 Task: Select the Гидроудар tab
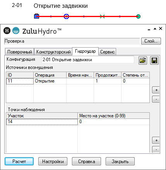[x=85, y=52]
